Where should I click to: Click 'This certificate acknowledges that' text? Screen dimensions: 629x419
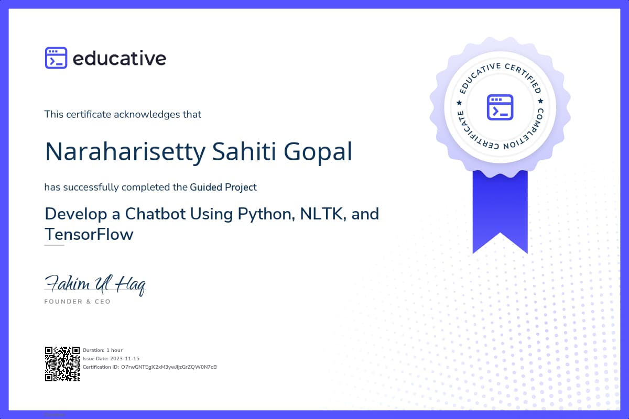[x=123, y=114]
